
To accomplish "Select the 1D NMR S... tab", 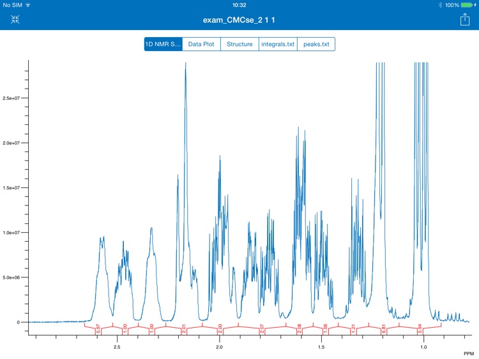I will point(163,44).
